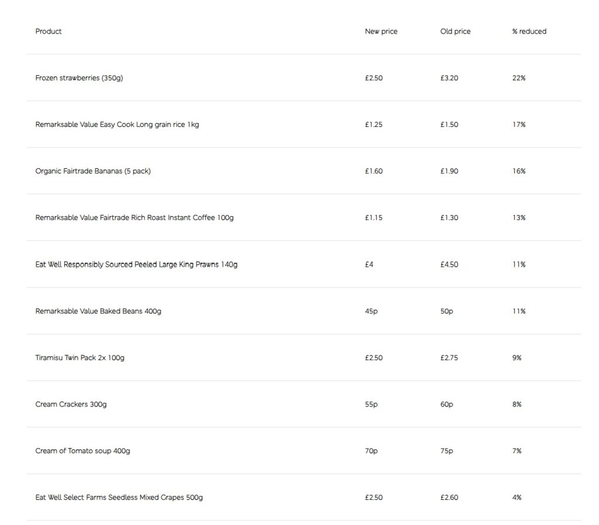Select the Frozen strawberries (350g) product name
Viewport: 599px width, 525px height.
tap(79, 78)
